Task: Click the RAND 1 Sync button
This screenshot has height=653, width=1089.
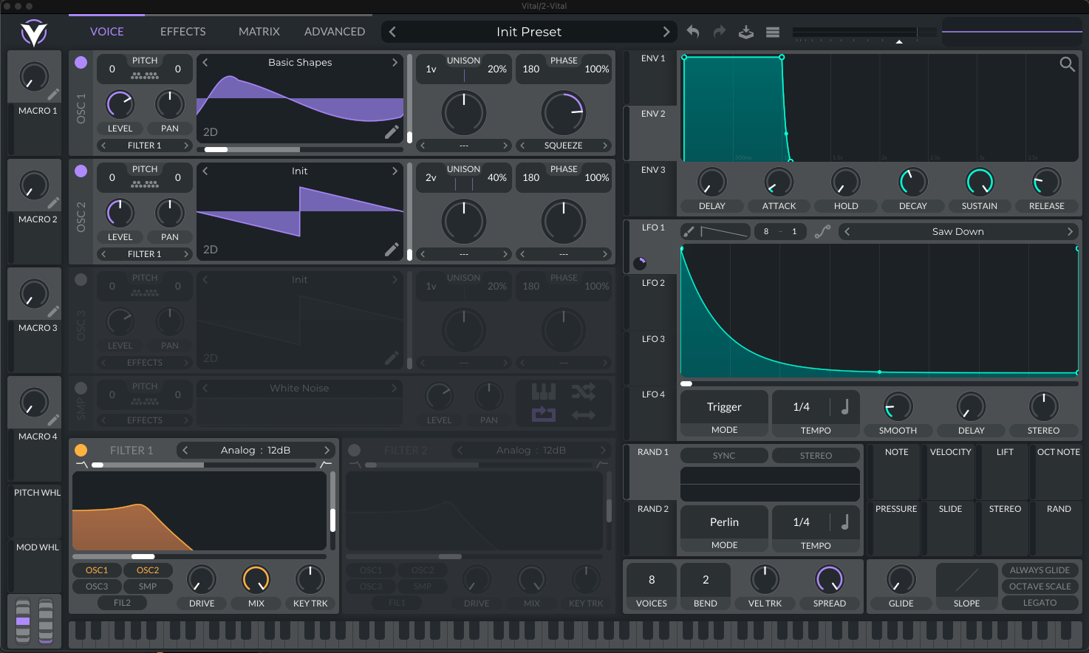Action: 724,456
